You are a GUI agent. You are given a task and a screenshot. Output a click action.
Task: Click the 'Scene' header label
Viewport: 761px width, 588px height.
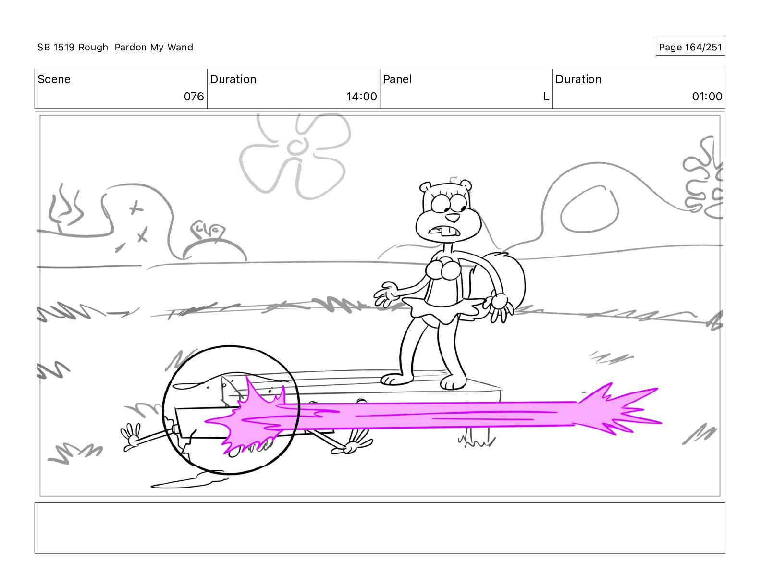(54, 79)
